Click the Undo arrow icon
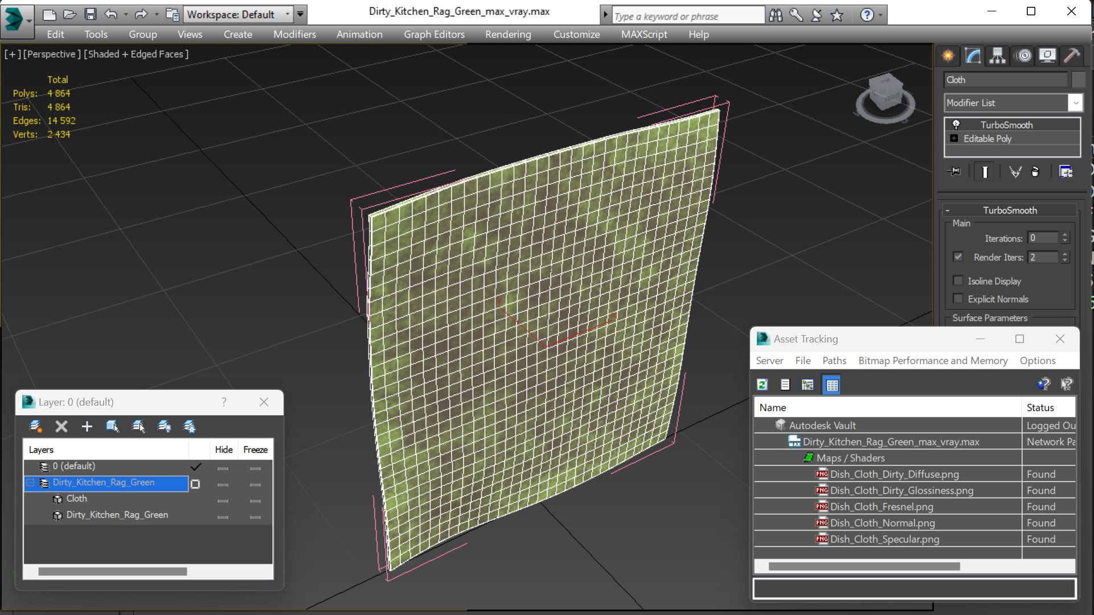 coord(111,14)
